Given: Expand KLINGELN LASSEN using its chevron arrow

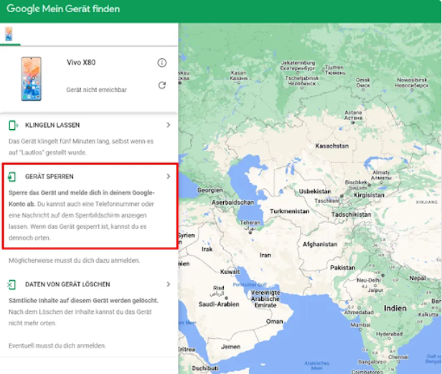Looking at the screenshot, I should click(x=168, y=125).
